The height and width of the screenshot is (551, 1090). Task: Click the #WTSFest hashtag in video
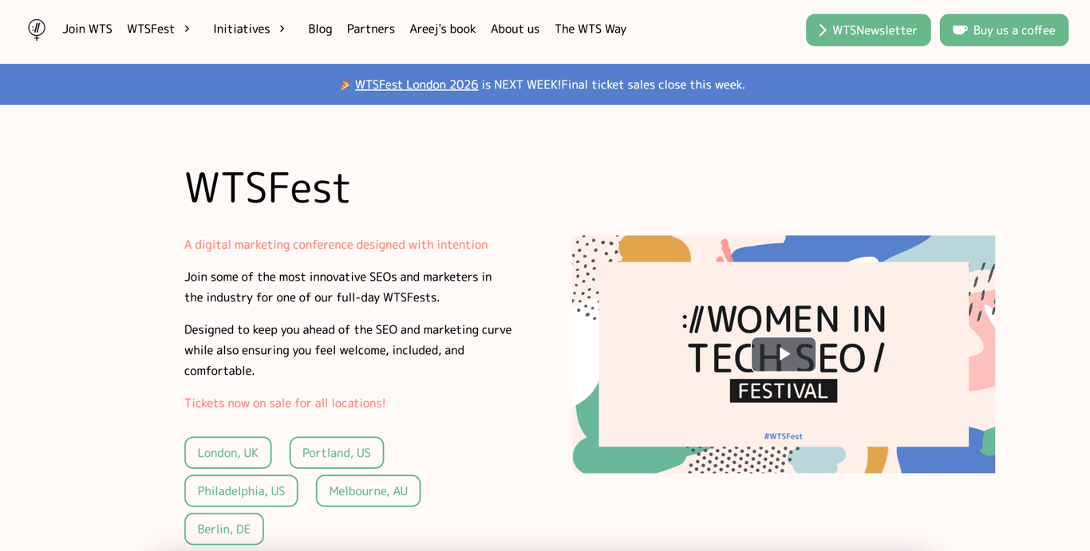(784, 436)
